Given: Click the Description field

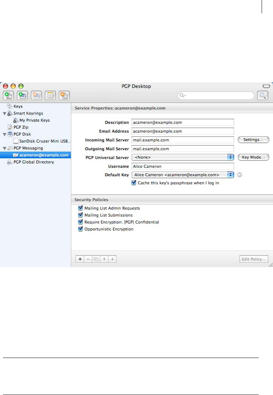Looking at the screenshot, I should (x=183, y=122).
